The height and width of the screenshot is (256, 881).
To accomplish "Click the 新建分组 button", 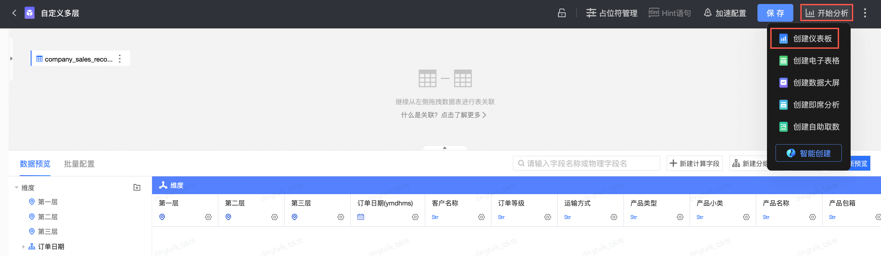I will (749, 164).
